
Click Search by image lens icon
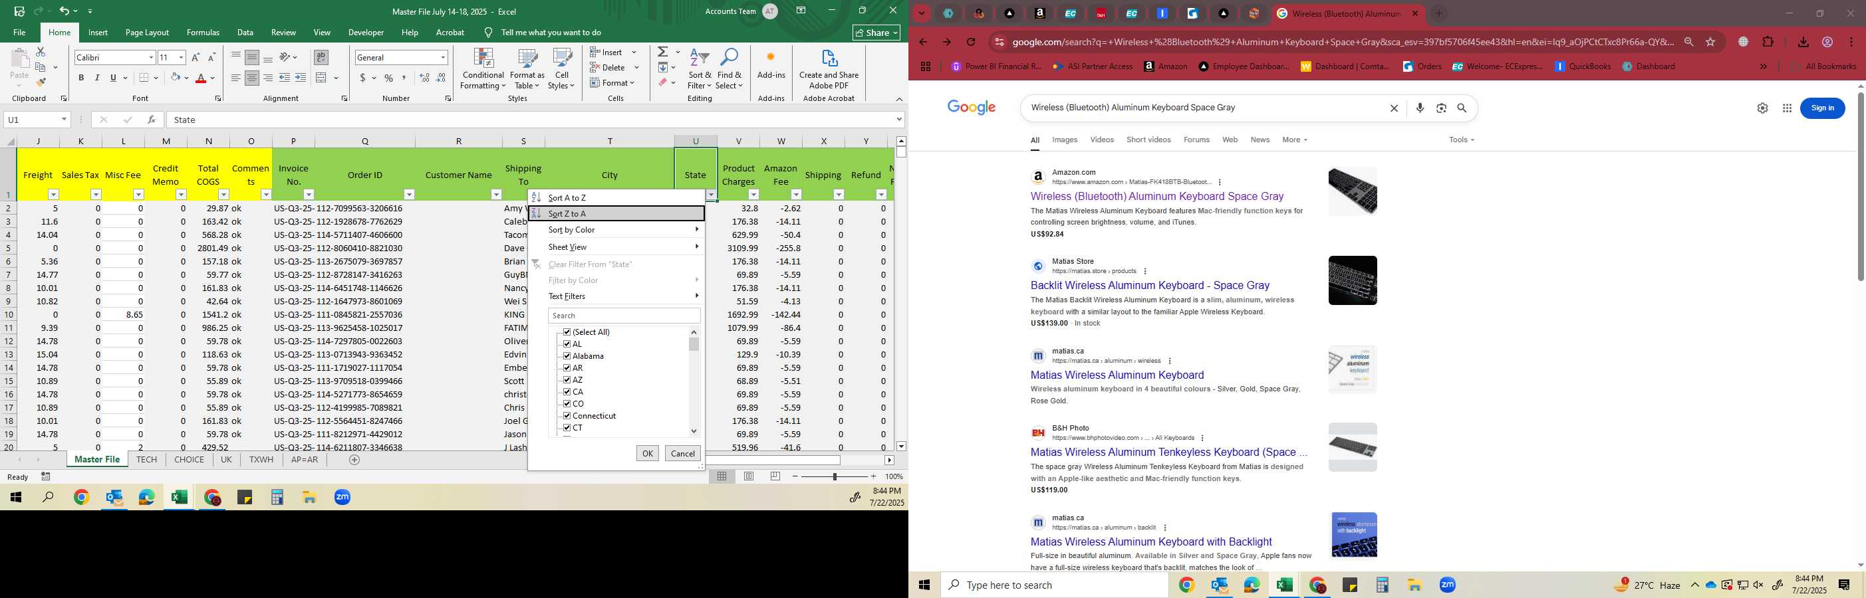pyautogui.click(x=1442, y=108)
